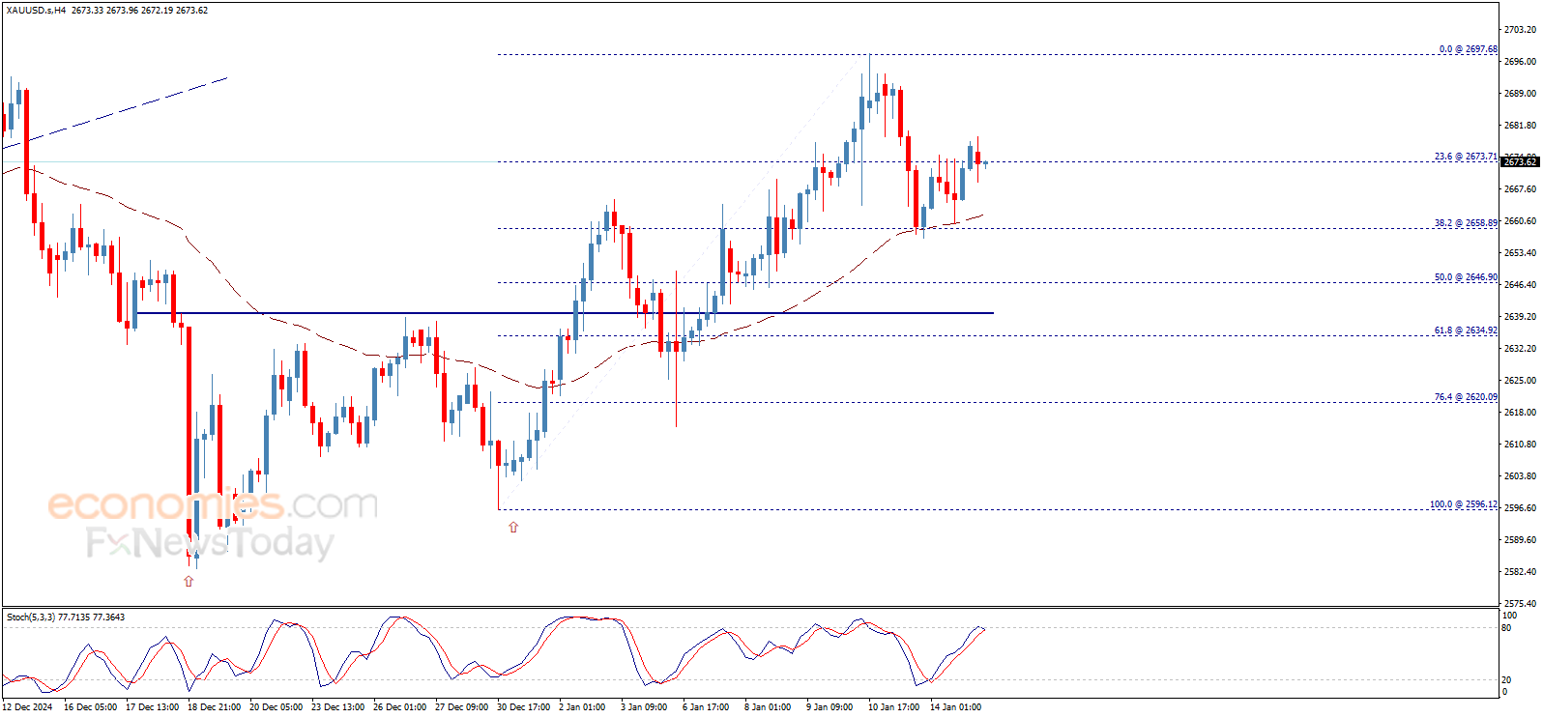This screenshot has height=718, width=1543.
Task: Click the XAUUSD.s,H4 chart title text
Action: tap(37, 11)
